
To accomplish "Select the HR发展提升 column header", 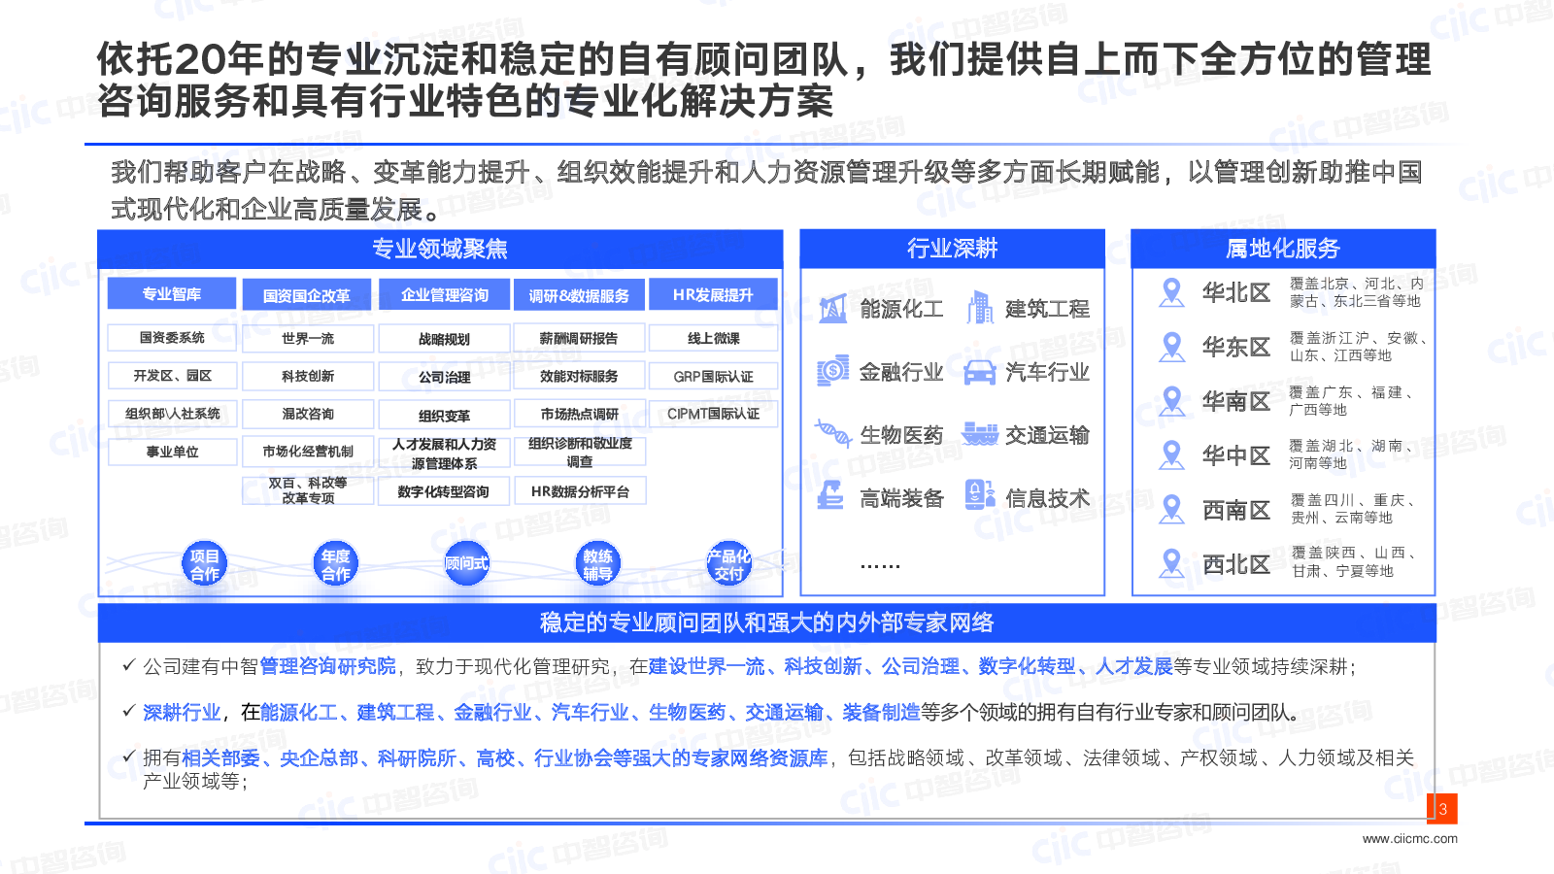I will coord(713,294).
